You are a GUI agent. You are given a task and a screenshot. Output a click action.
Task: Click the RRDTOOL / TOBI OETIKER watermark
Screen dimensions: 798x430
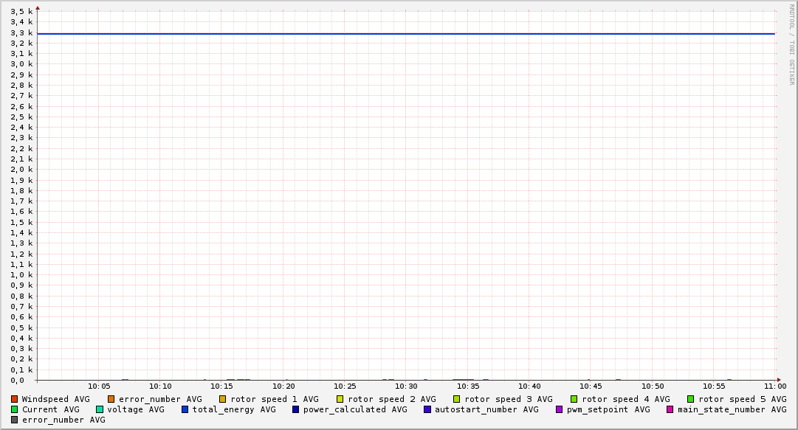pyautogui.click(x=791, y=44)
